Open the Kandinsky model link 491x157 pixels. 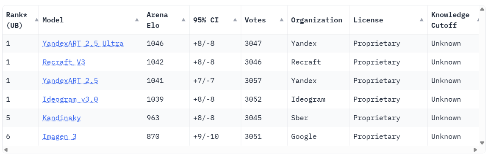[62, 118]
